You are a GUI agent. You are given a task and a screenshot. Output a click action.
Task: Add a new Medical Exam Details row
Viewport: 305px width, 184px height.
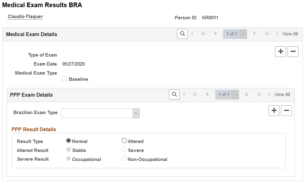click(280, 51)
